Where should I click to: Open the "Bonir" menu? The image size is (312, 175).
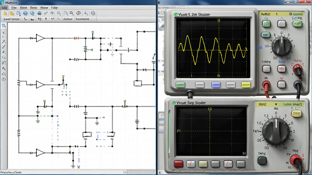click(x=23, y=8)
